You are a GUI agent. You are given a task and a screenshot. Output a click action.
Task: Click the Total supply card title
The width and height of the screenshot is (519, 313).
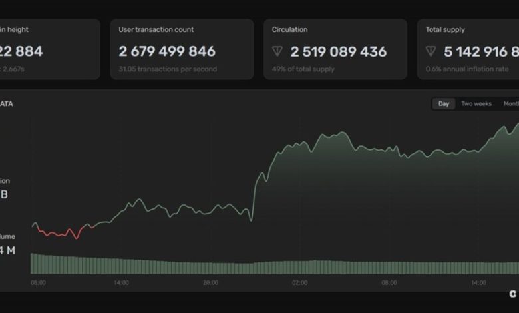pos(445,30)
